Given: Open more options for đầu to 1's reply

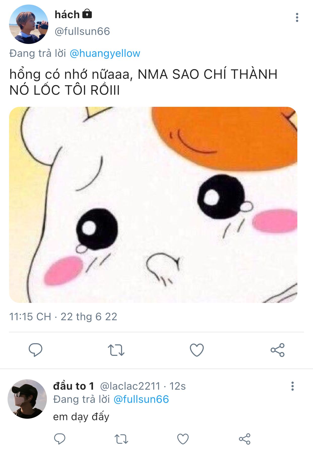Looking at the screenshot, I should pos(292,386).
